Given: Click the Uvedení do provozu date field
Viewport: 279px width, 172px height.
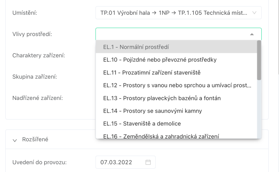Looking at the screenshot, I should (121, 162).
